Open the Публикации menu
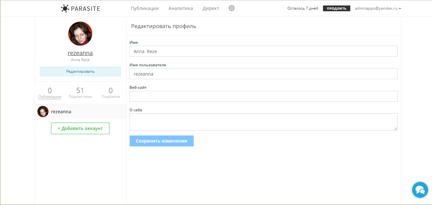The width and height of the screenshot is (432, 205). coord(145,8)
